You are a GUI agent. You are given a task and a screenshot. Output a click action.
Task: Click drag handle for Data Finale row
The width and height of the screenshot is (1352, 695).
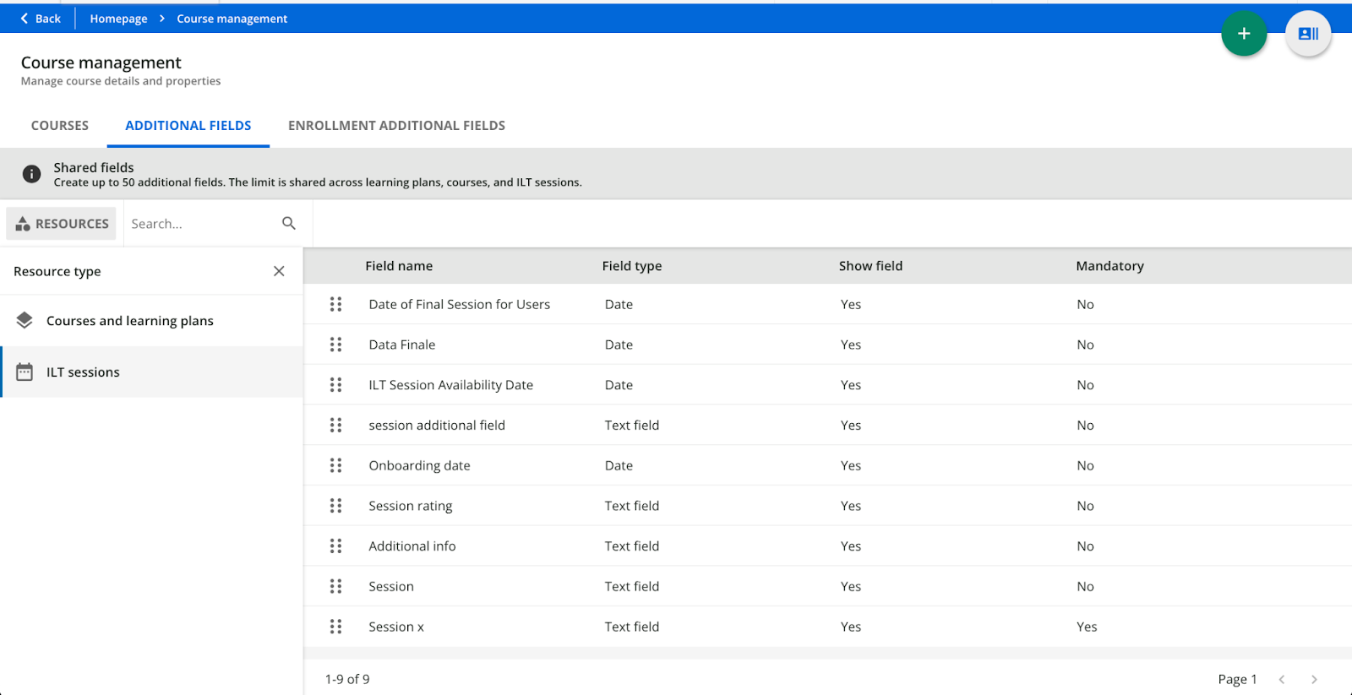pos(335,345)
